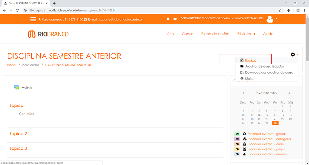Viewport: 309px width, 165px height.
Task: Click cubes icon for categoria events
Action: [x=244, y=139]
